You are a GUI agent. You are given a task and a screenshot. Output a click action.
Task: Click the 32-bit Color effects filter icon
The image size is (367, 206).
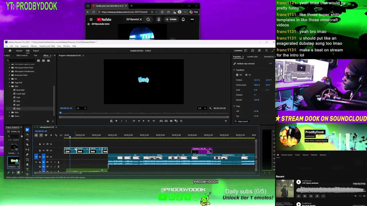pos(44,61)
